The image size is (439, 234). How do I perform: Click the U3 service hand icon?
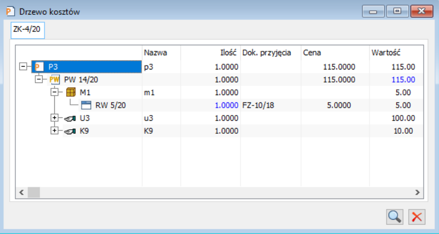[x=70, y=118]
